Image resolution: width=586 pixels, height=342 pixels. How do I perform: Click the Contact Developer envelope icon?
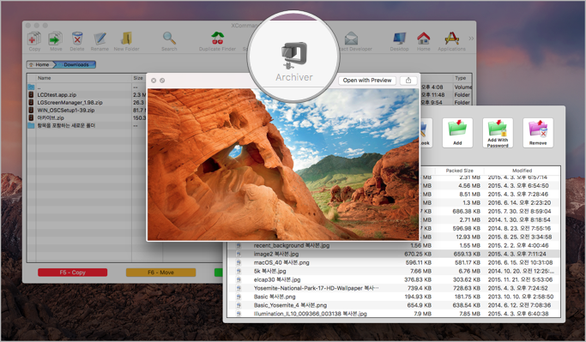click(x=351, y=39)
